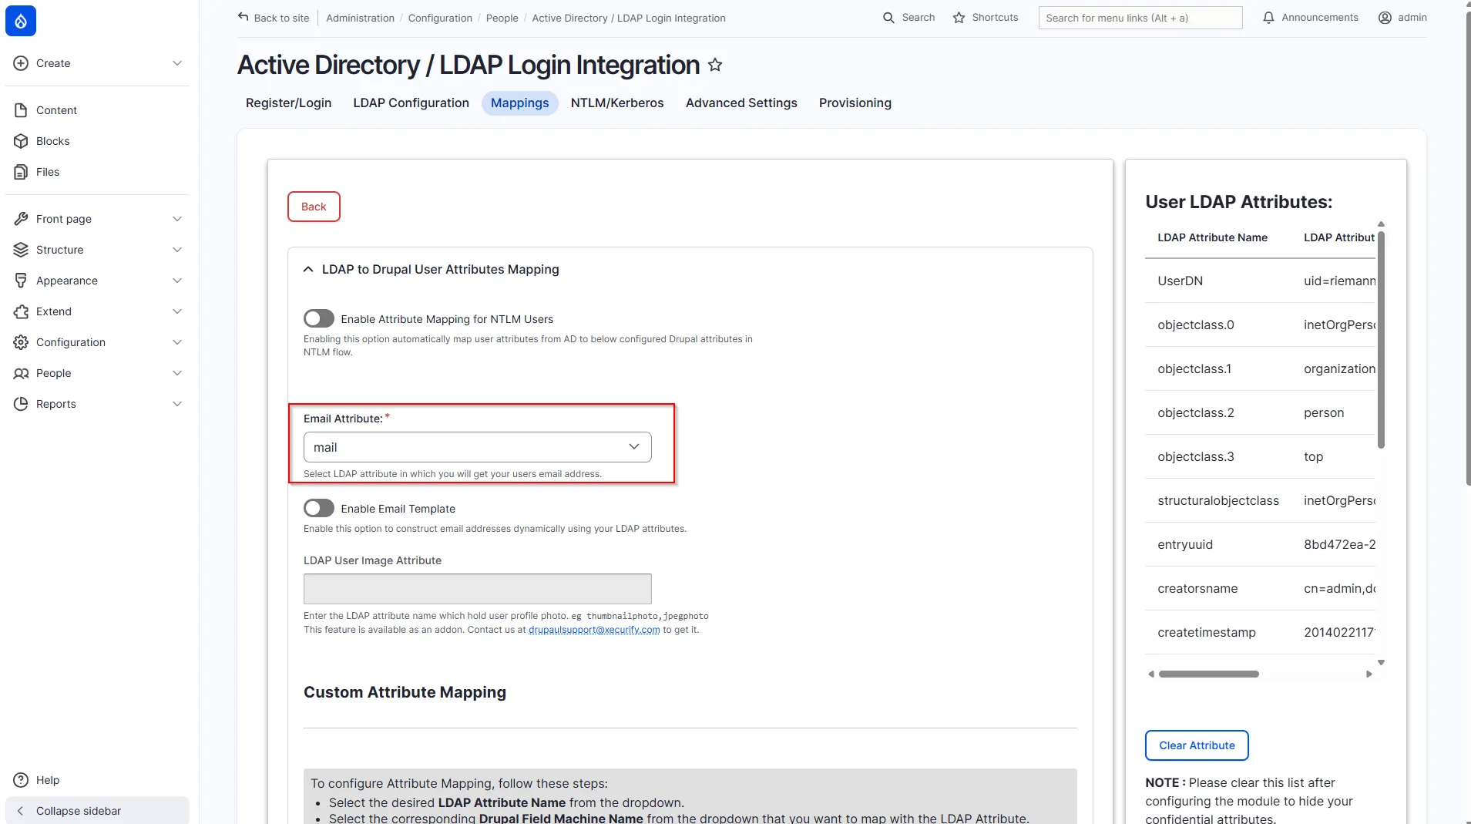
Task: Click the Reports chart icon
Action: [21, 404]
